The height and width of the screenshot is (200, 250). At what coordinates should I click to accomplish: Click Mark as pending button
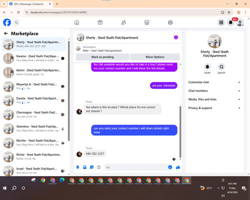click(102, 57)
